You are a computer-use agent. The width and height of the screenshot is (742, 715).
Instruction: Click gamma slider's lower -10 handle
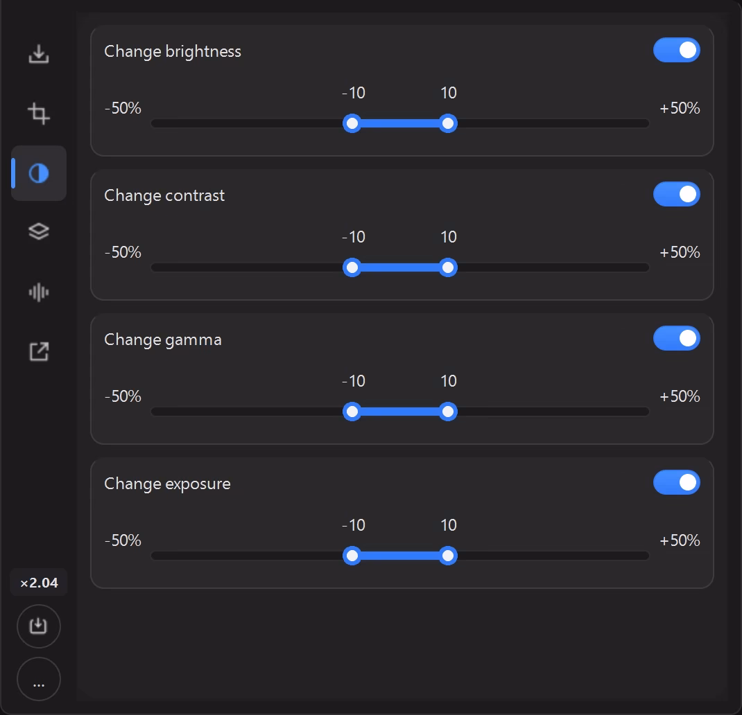(x=352, y=412)
